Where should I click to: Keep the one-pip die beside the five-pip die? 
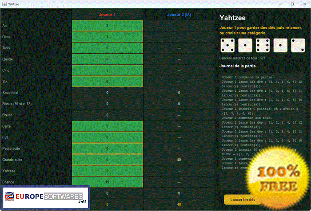[245, 45]
